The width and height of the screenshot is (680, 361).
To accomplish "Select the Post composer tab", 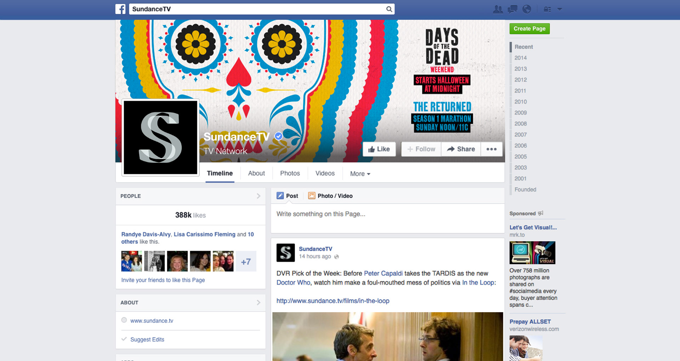I will point(287,196).
